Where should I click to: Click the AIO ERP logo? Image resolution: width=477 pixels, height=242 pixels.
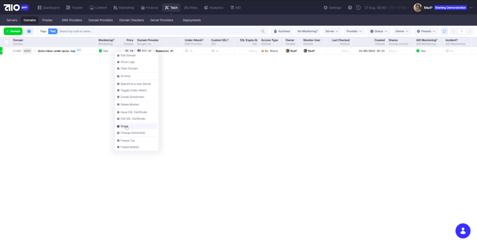click(x=16, y=7)
